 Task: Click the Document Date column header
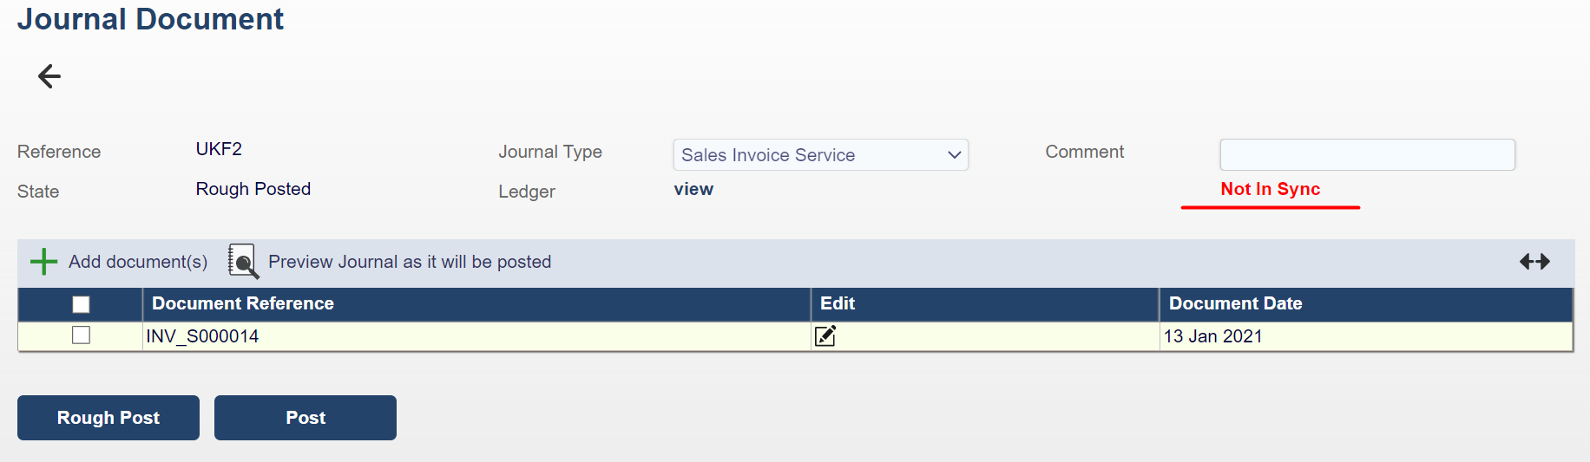coord(1235,304)
